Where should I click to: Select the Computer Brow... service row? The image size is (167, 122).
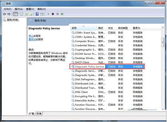[107, 41]
